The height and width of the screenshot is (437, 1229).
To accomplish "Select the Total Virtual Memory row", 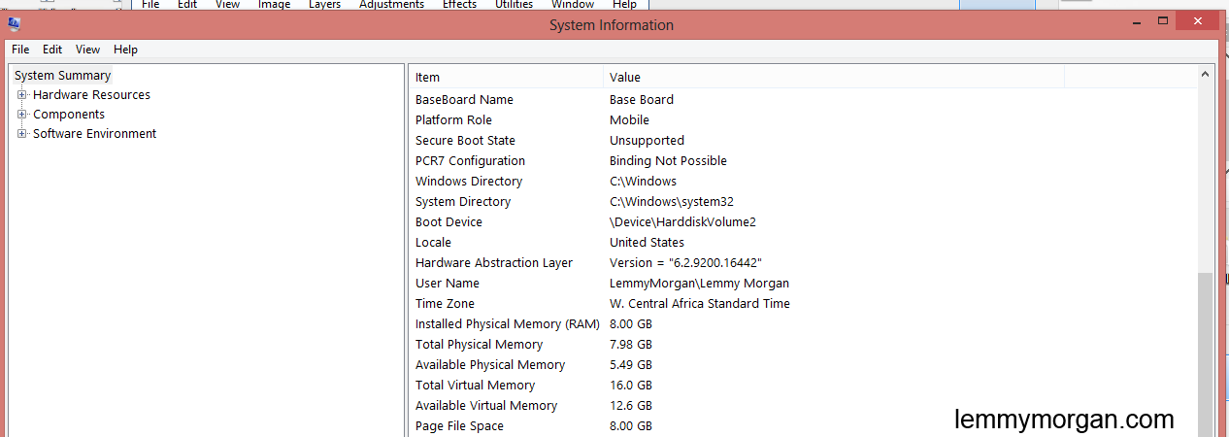I will [803, 386].
